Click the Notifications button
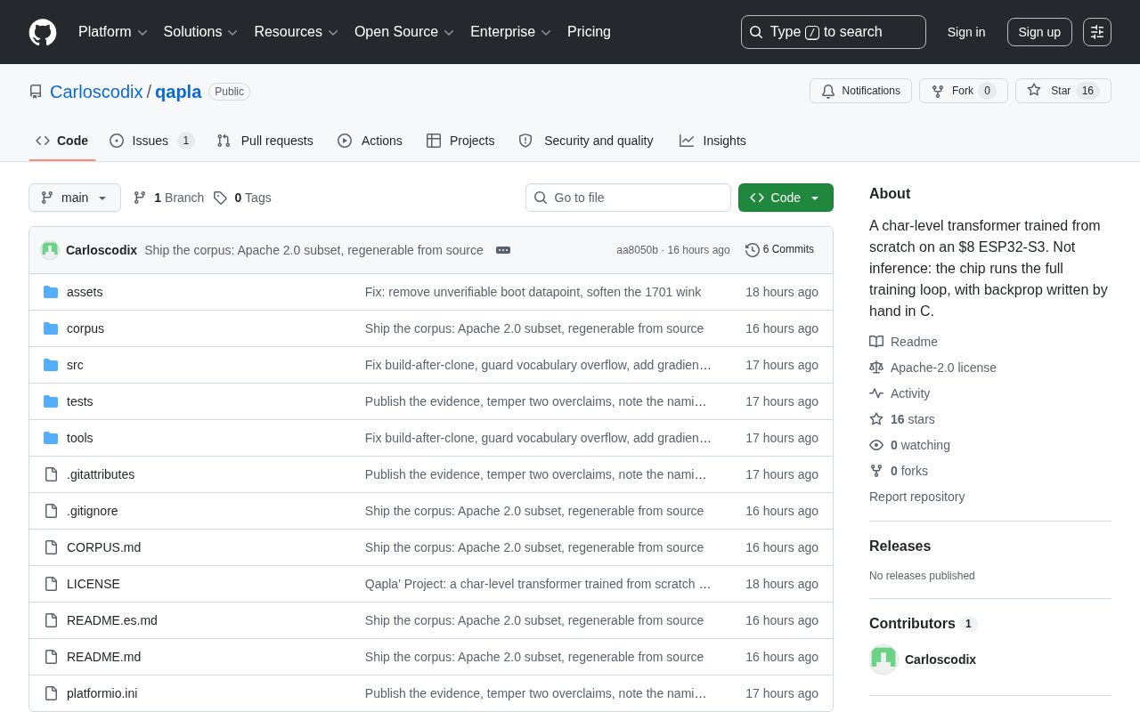Image resolution: width=1140 pixels, height=712 pixels. click(860, 91)
